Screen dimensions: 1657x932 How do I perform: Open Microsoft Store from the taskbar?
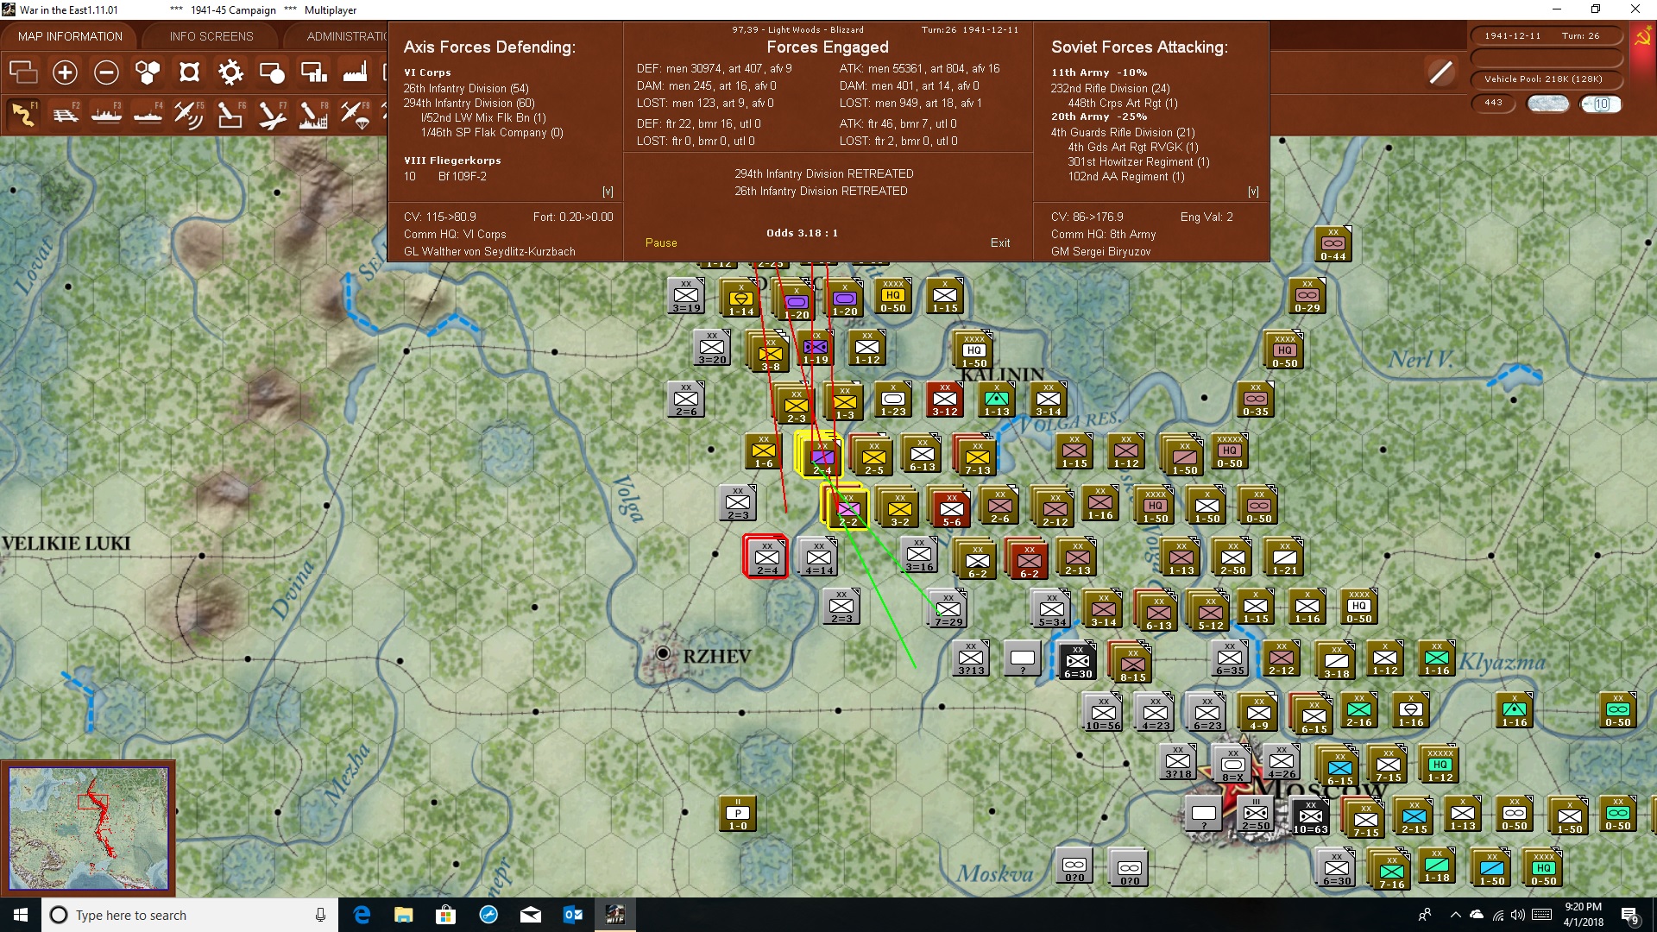446,915
